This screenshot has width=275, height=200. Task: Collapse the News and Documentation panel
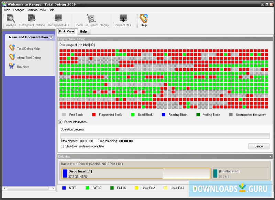(x=51, y=37)
